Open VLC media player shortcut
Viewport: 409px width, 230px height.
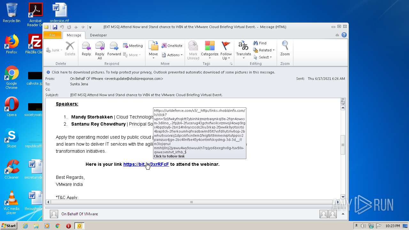[12, 203]
